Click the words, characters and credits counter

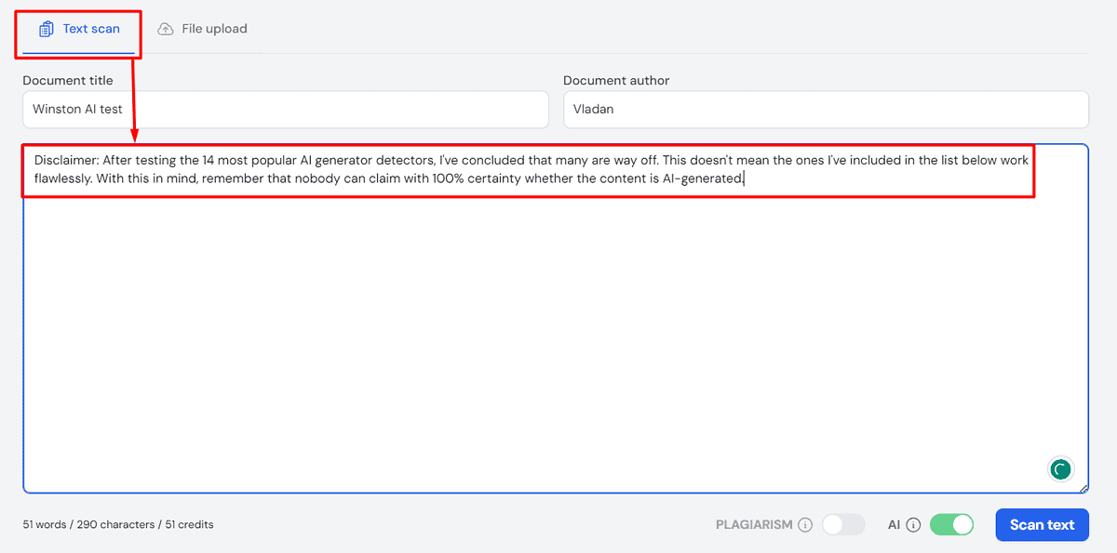point(118,525)
